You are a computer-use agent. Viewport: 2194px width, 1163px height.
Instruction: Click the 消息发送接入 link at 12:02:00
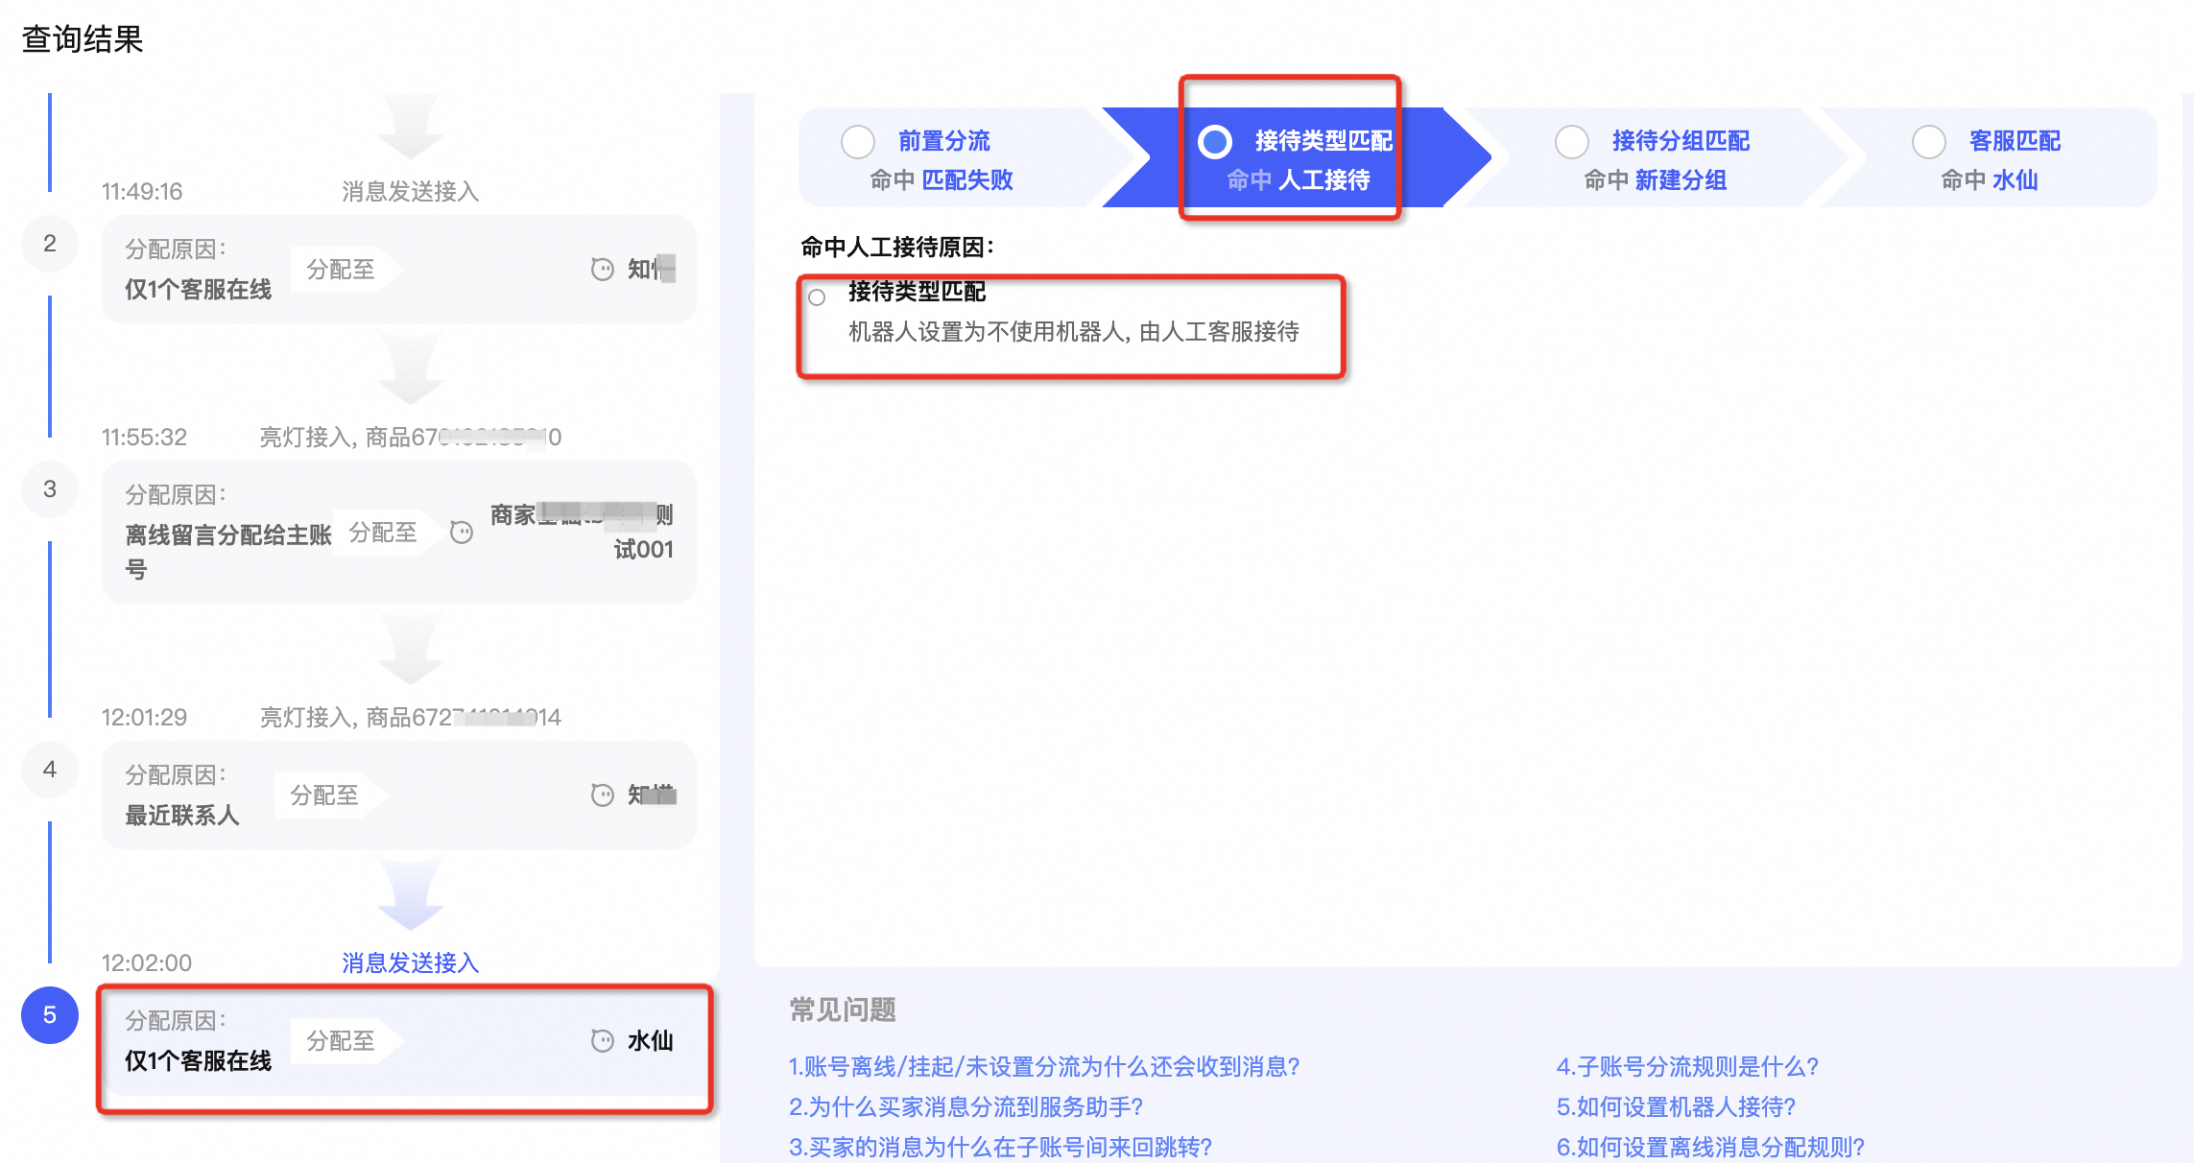point(411,962)
